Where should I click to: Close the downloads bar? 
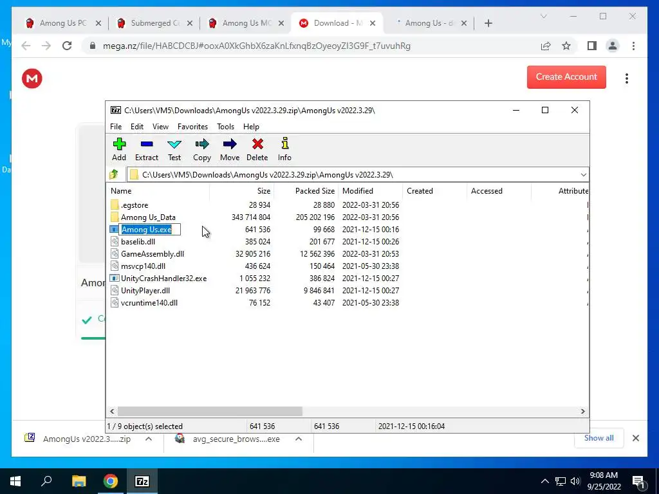coord(635,438)
